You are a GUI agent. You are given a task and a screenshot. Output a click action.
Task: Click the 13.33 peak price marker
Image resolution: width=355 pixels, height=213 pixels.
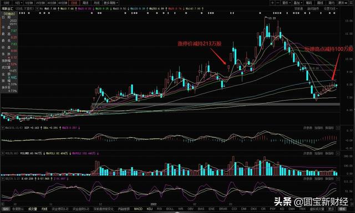(272, 18)
